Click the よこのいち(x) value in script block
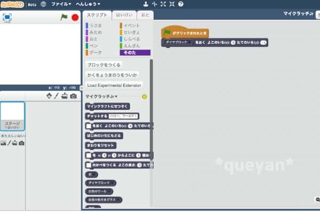Screen dimensions: 320x213 click(233, 43)
